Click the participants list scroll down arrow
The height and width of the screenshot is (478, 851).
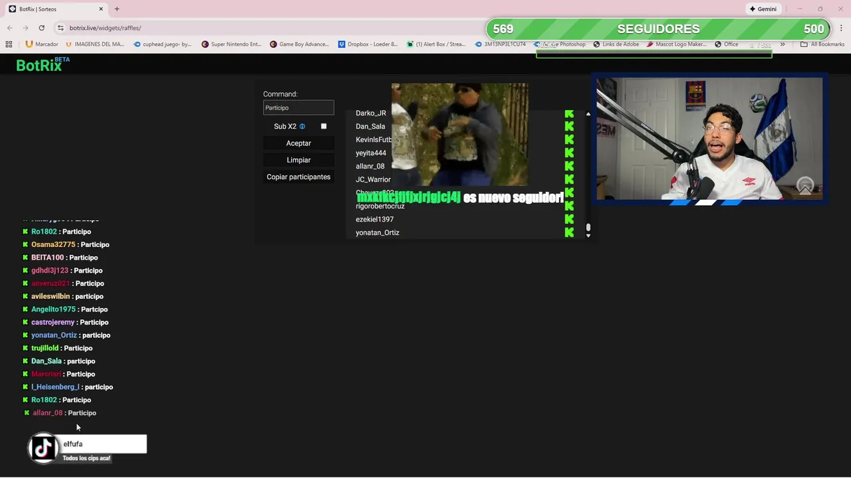click(x=588, y=236)
